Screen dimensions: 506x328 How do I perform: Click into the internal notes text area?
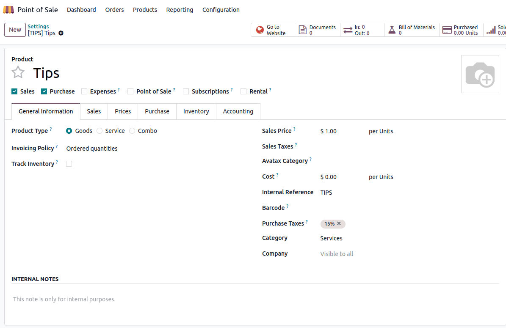tap(255, 299)
